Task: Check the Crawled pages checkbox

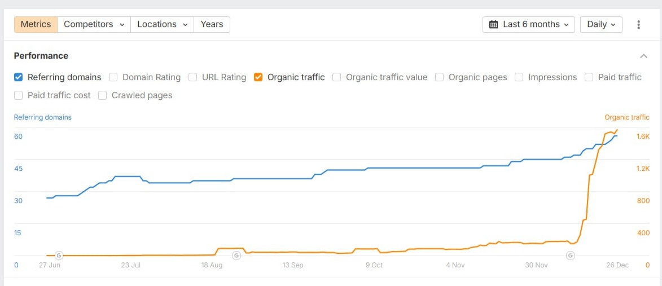Action: (103, 95)
